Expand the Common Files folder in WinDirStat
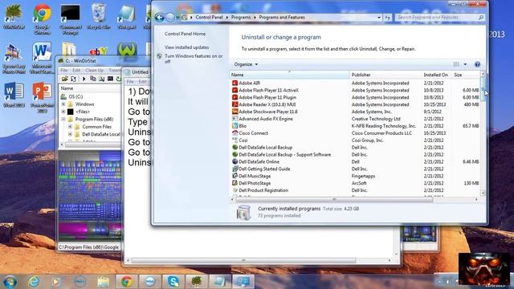The width and height of the screenshot is (514, 289). (70, 127)
